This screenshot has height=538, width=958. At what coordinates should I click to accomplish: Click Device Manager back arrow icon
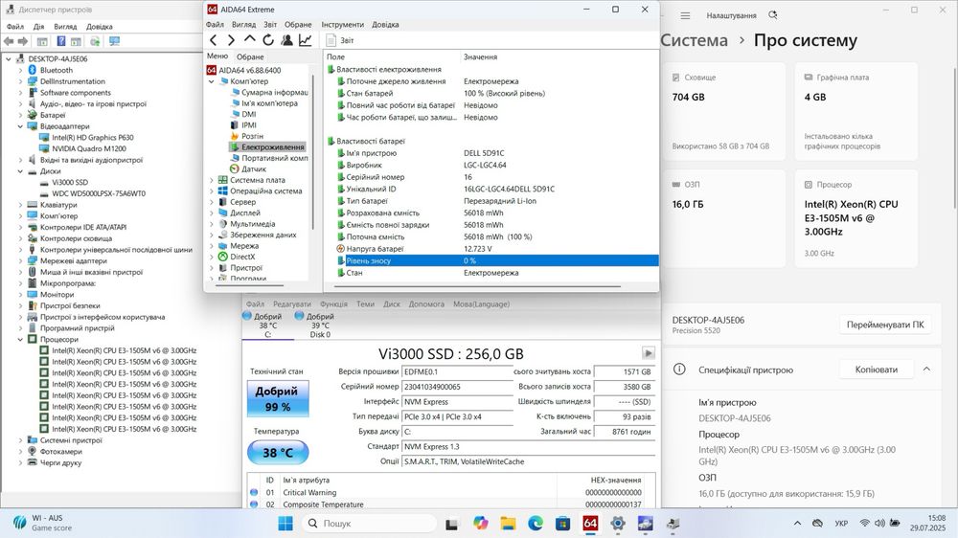pos(9,41)
